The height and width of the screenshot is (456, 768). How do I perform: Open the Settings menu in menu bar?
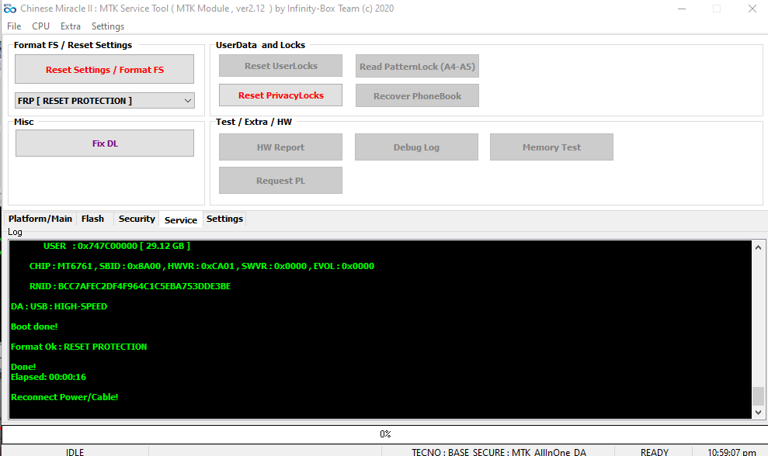tap(108, 26)
